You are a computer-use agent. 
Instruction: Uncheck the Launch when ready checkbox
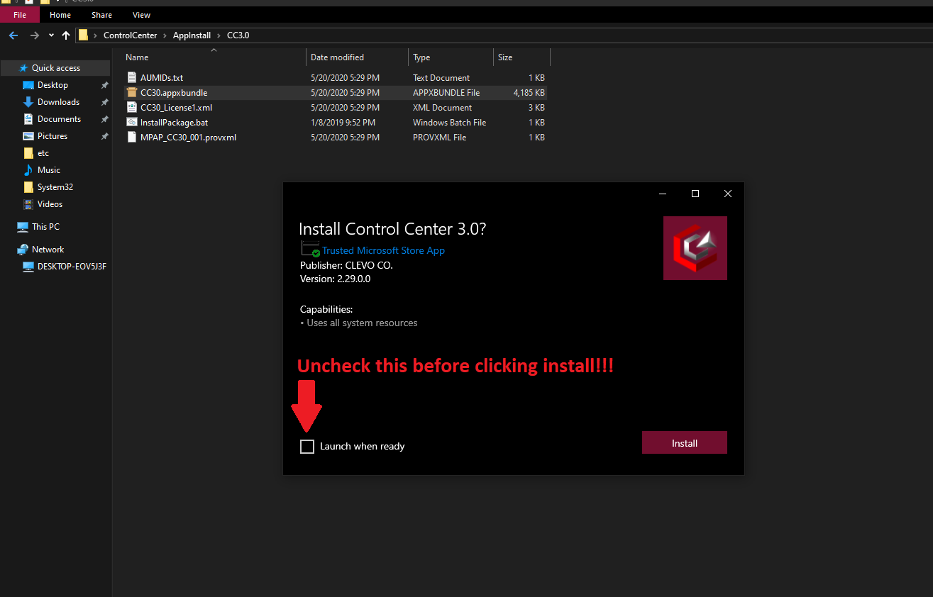[307, 447]
